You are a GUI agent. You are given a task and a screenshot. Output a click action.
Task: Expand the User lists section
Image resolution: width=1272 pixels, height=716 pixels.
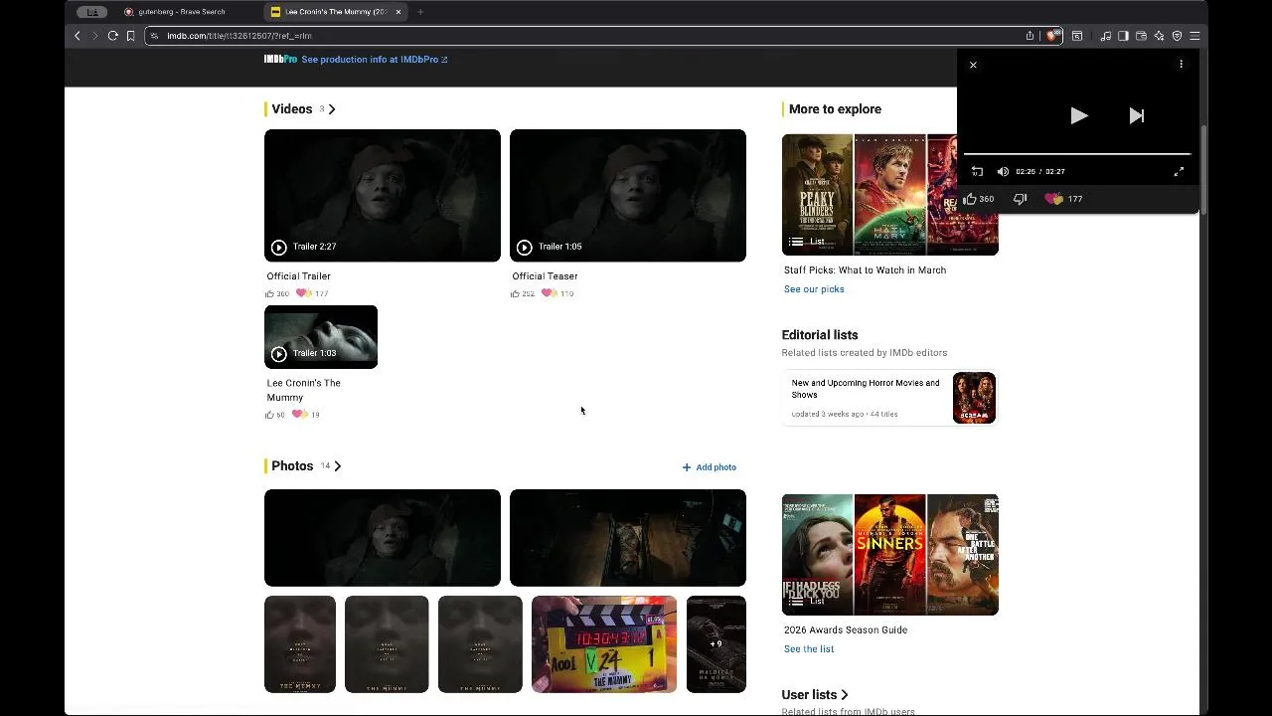[x=816, y=695]
